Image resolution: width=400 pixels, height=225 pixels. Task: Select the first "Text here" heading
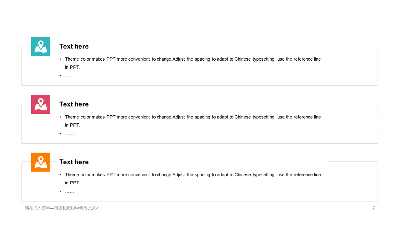pyautogui.click(x=74, y=46)
